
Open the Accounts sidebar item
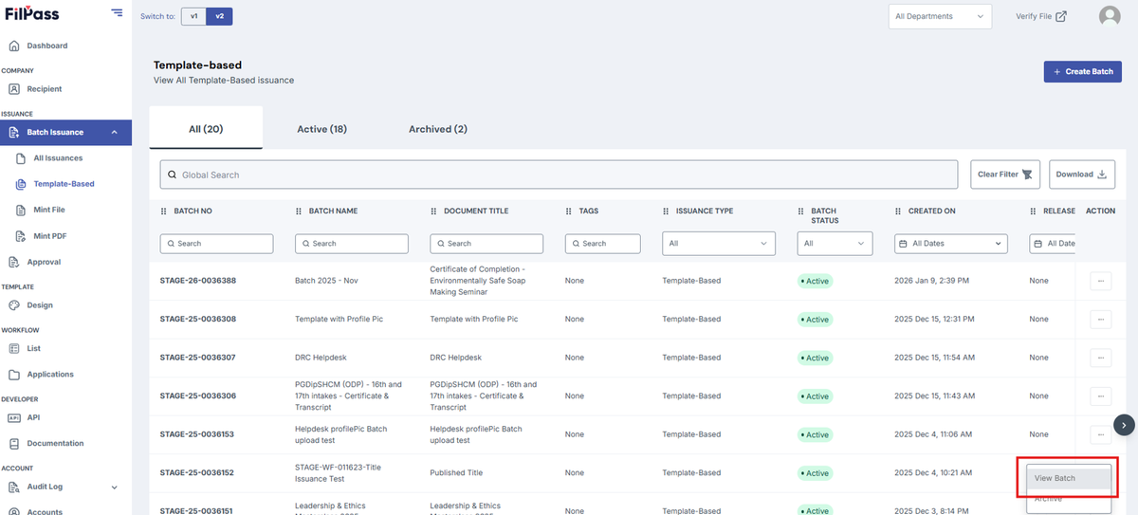(x=45, y=511)
